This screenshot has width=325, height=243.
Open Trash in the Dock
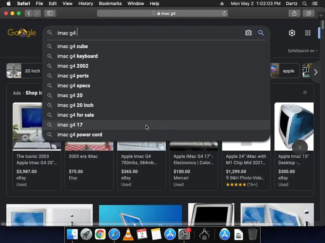click(252, 234)
